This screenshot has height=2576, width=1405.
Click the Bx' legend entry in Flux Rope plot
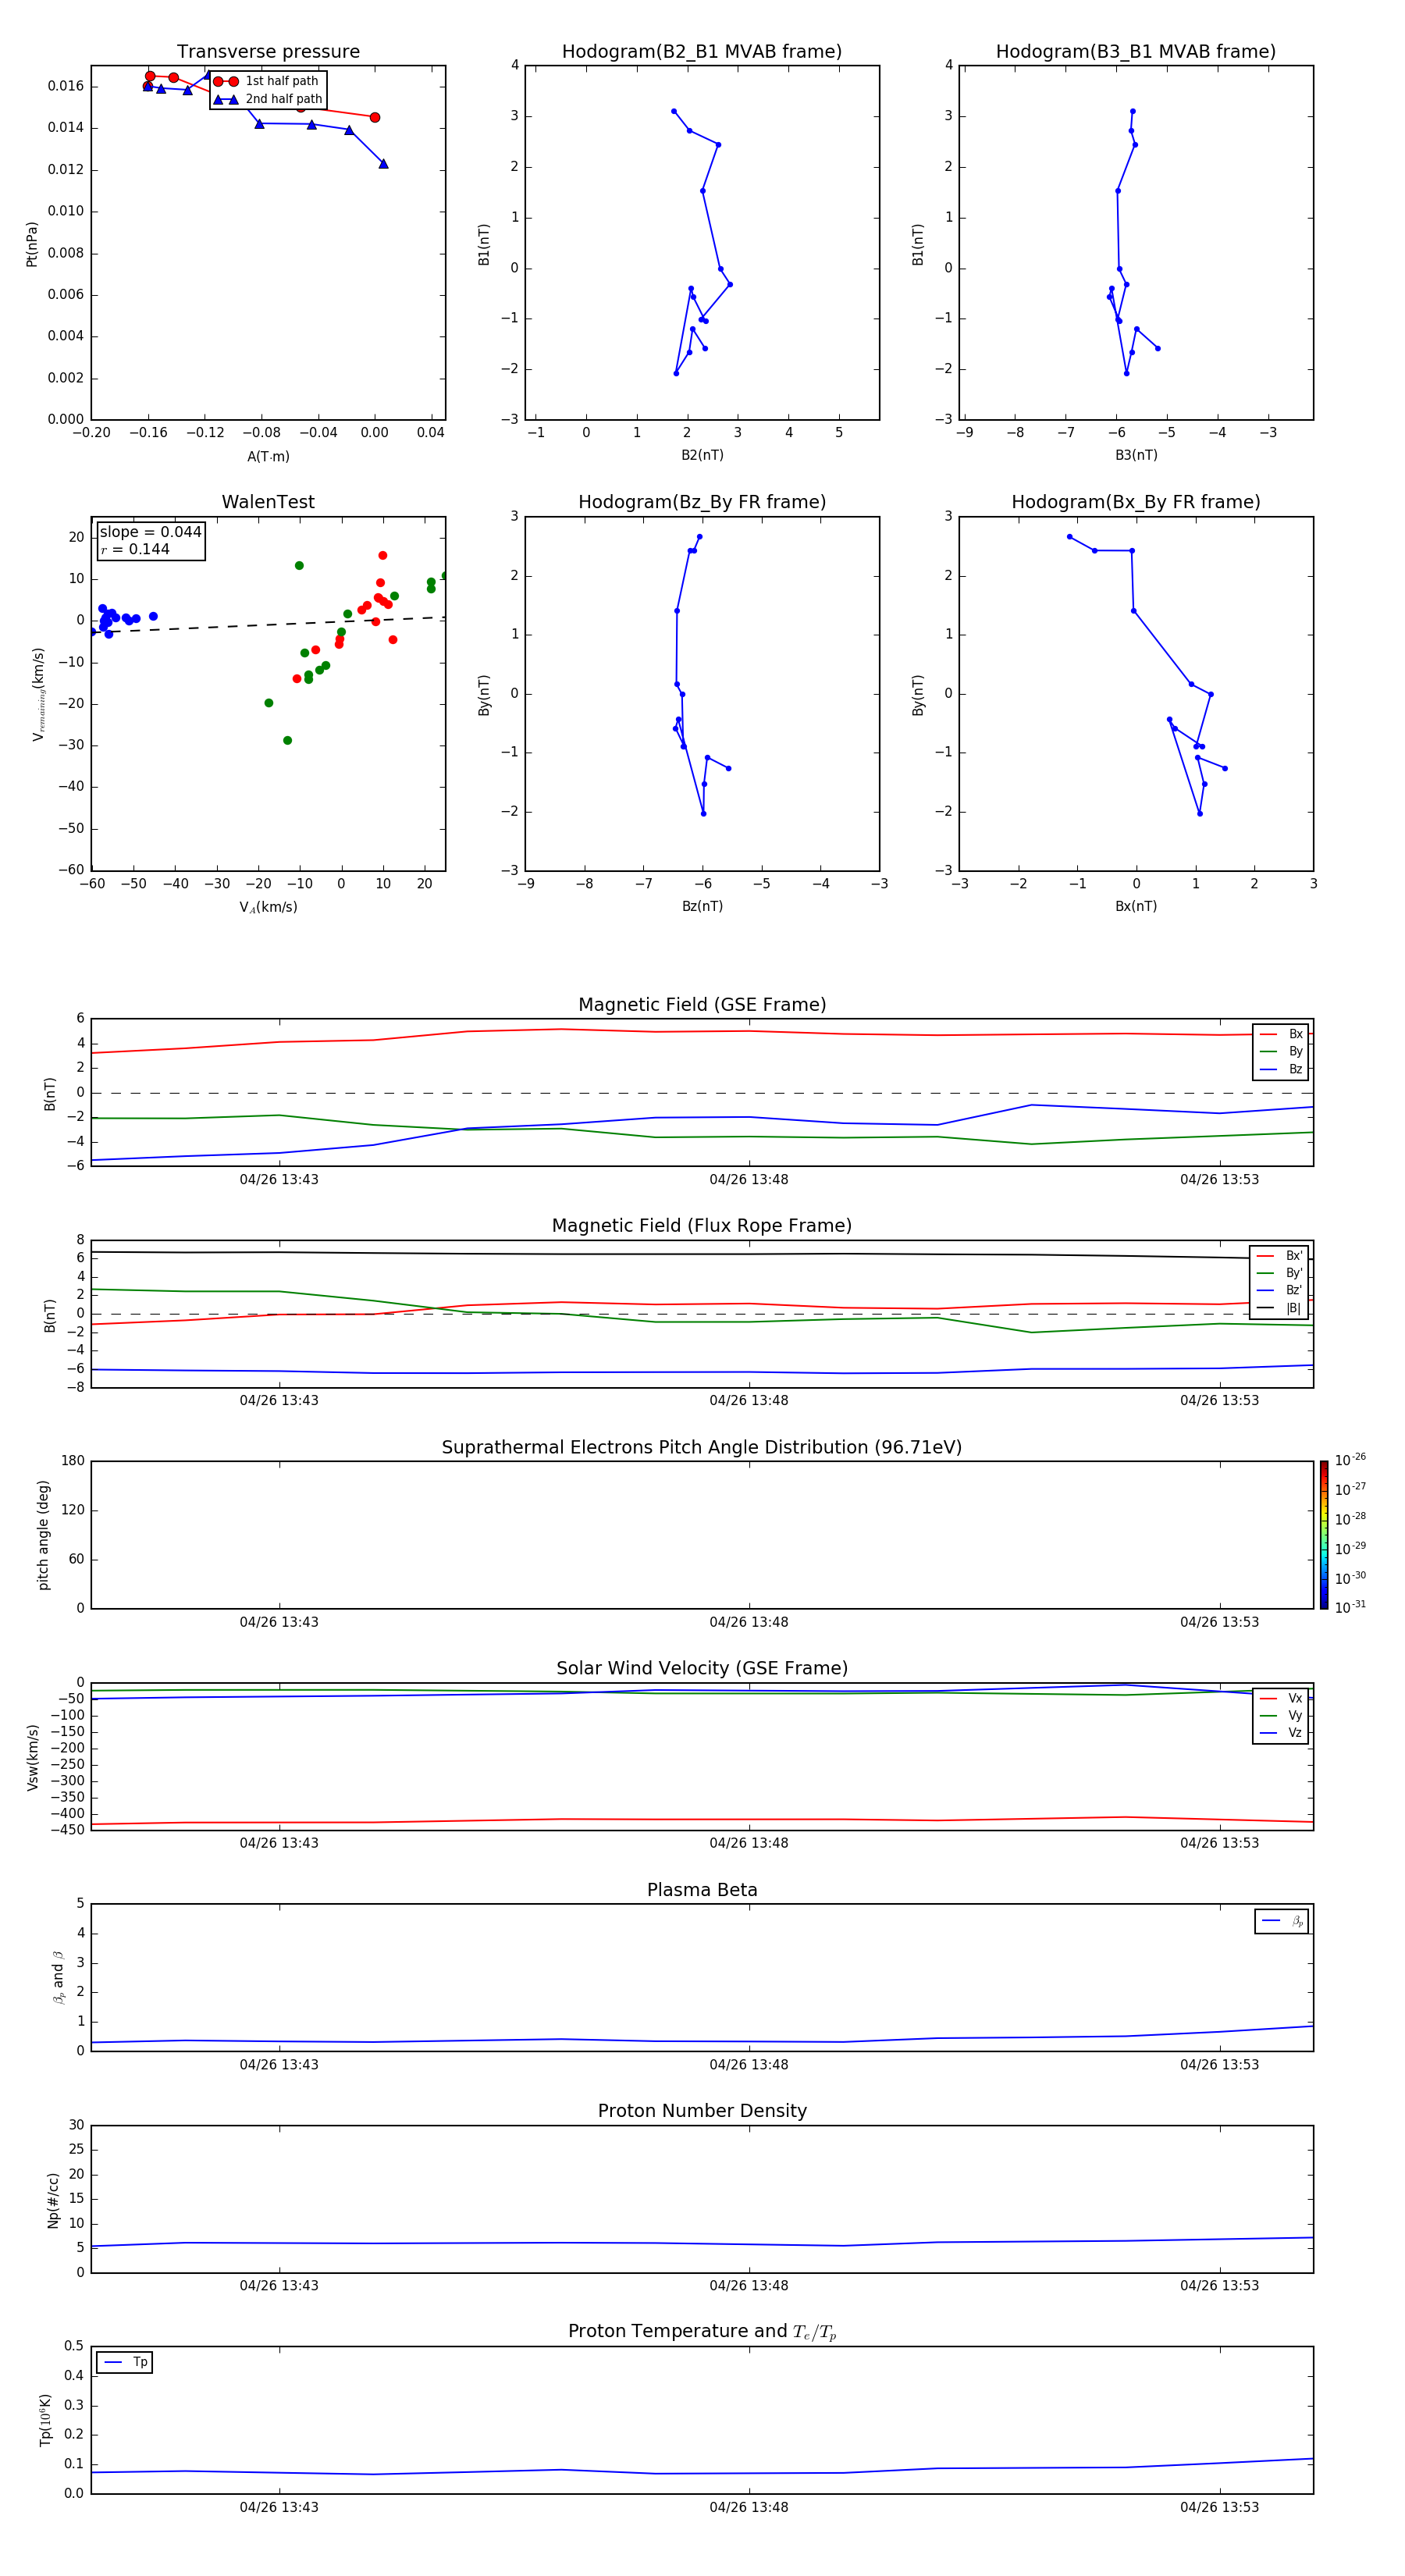pos(1279,1256)
